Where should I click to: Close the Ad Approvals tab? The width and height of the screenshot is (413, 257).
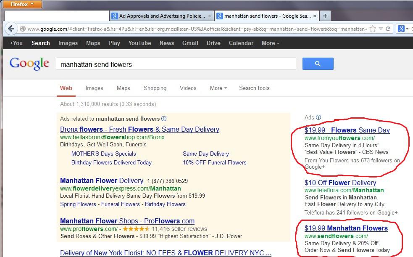pos(209,16)
